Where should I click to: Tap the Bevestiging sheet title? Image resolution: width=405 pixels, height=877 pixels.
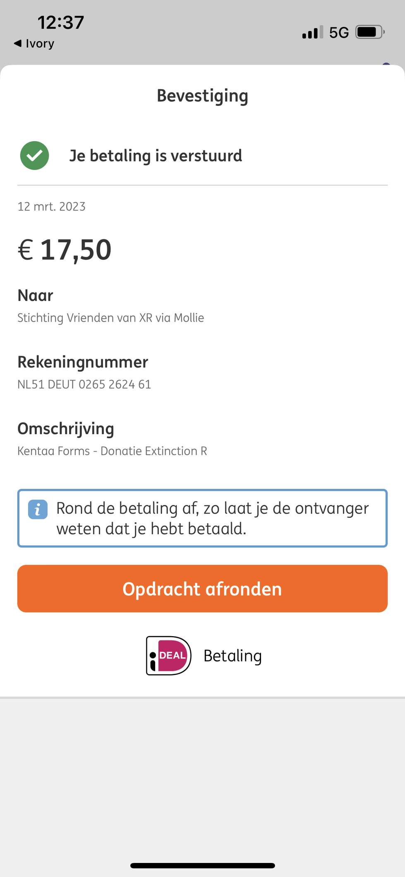202,96
